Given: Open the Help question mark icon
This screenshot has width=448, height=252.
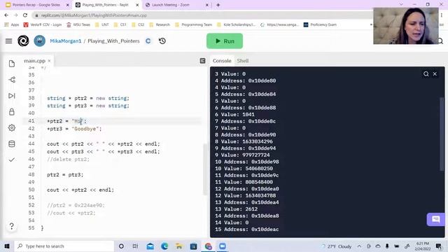Looking at the screenshot, I should tap(11, 226).
